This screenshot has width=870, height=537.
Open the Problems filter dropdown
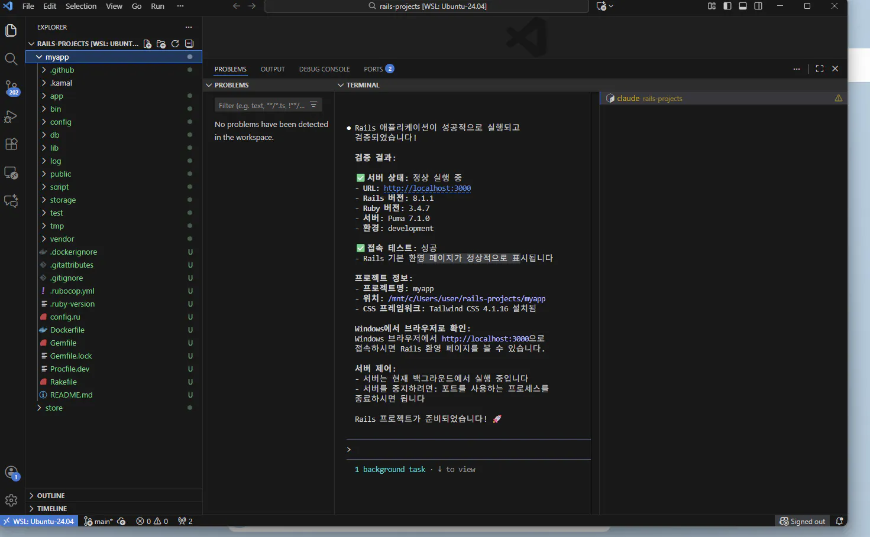[313, 105]
